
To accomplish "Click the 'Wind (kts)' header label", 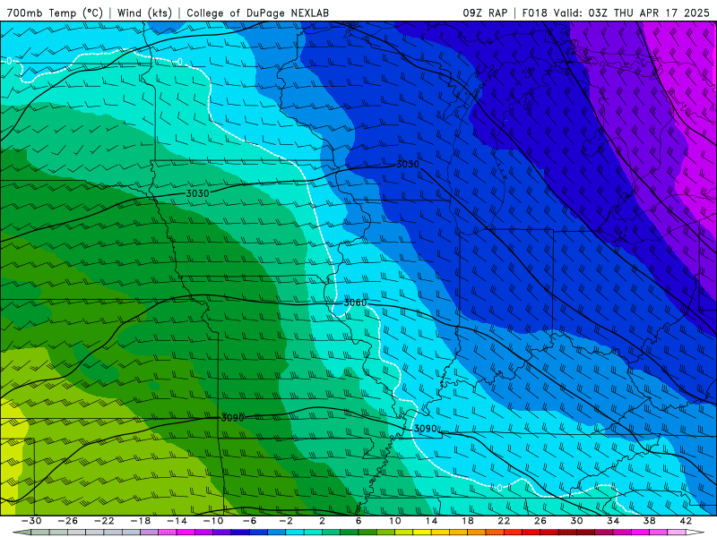I will click(144, 13).
